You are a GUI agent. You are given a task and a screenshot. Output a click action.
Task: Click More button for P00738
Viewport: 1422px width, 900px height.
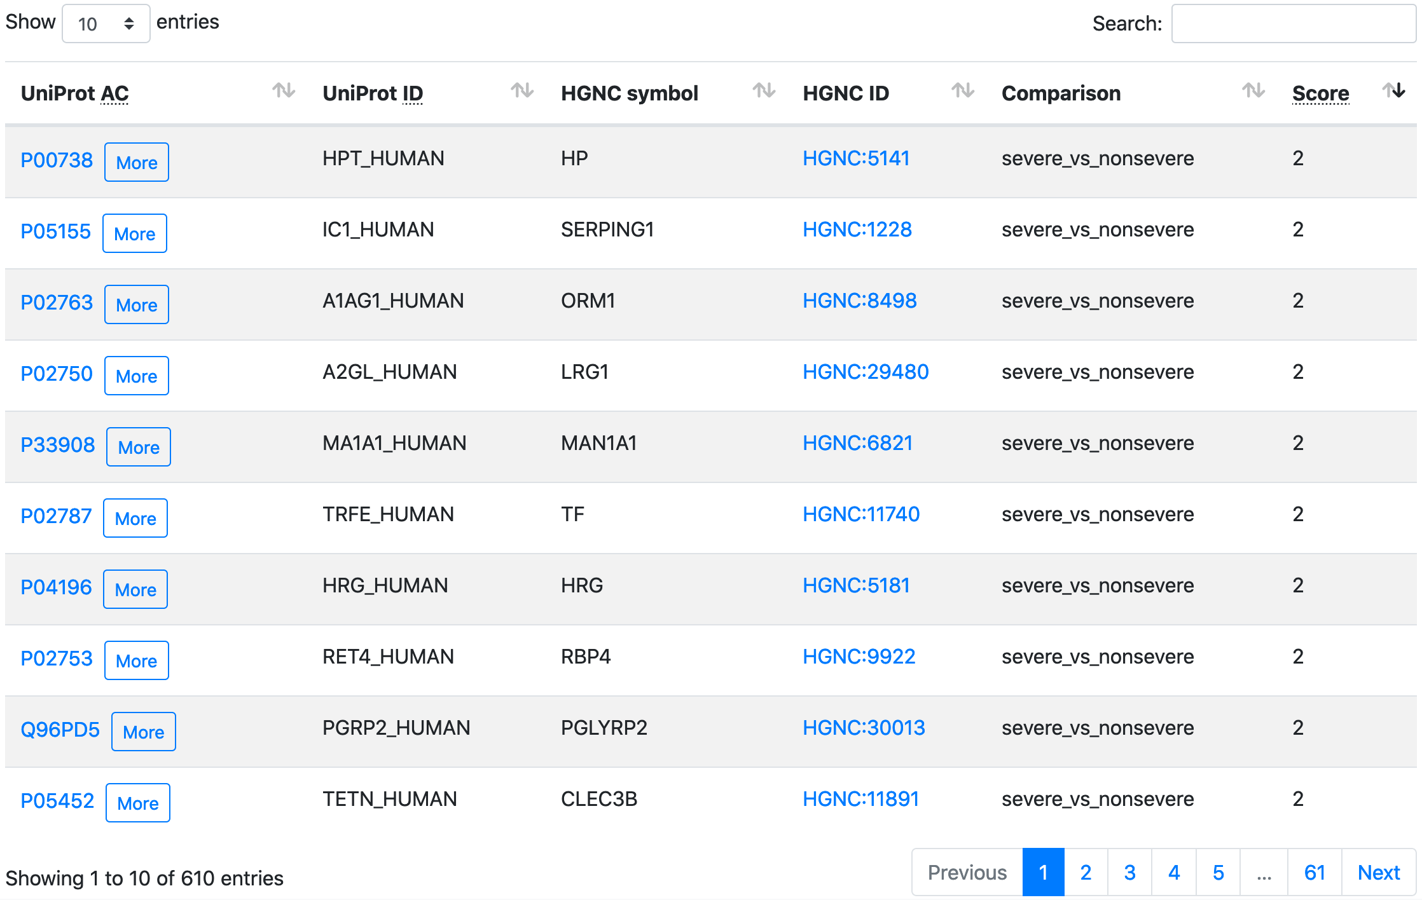click(x=137, y=162)
